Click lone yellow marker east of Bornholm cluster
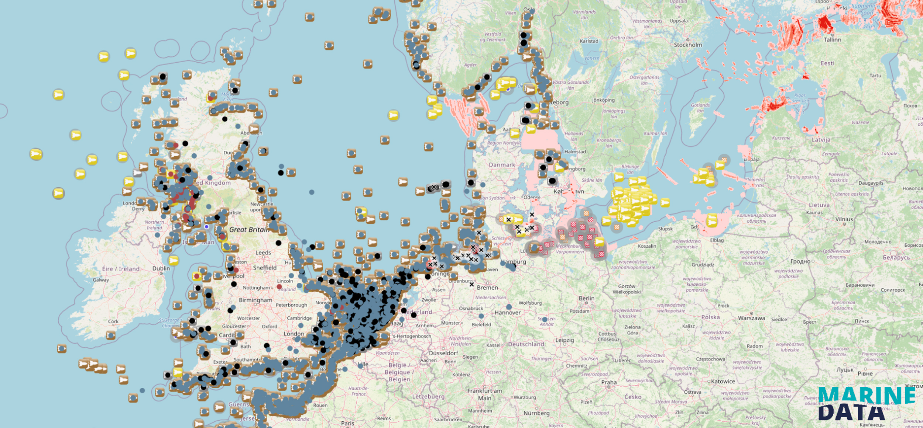923x428 pixels. pos(665,202)
